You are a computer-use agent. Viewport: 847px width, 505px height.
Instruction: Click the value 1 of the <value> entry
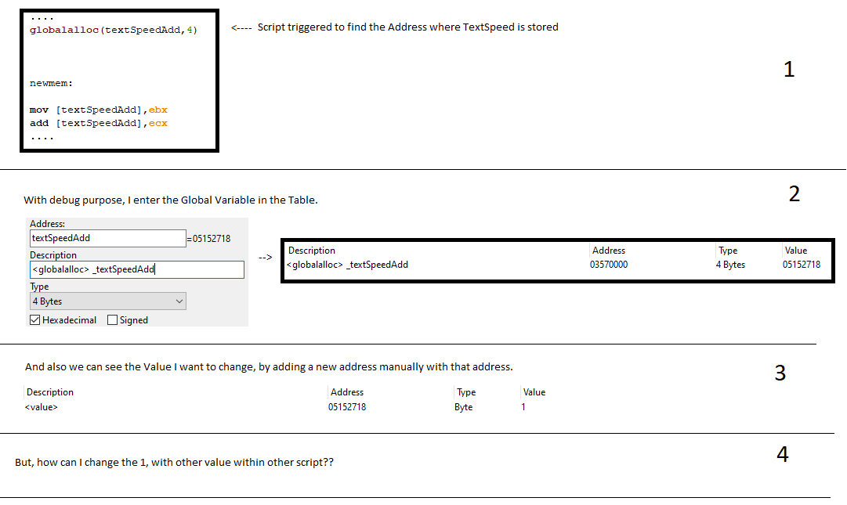click(x=523, y=407)
